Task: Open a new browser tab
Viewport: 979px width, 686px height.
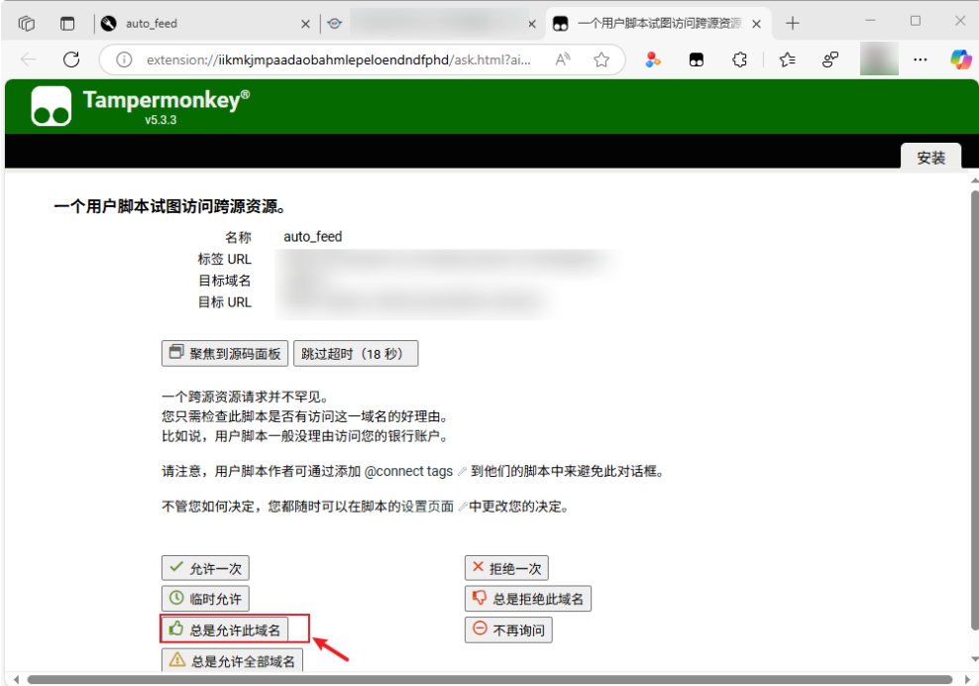Action: point(793,23)
